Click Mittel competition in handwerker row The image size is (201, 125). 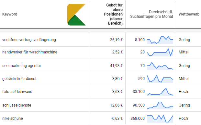tap(184, 52)
